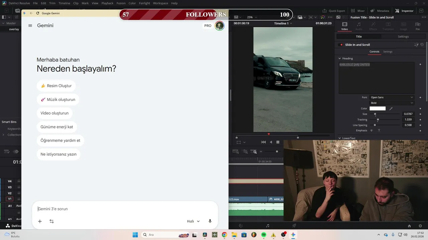Click the Resim Oluştur suggestion chip

[x=56, y=86]
